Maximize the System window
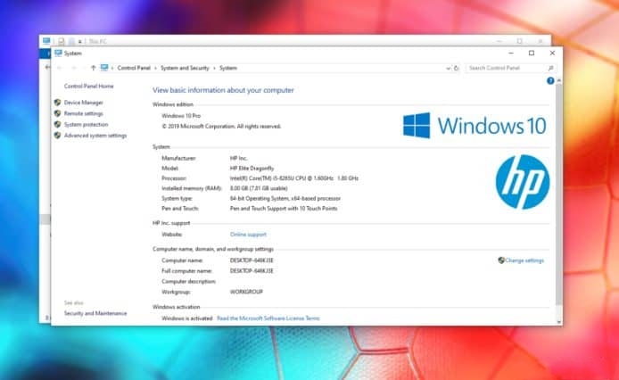Viewport: 619px width, 380px height. pyautogui.click(x=532, y=54)
